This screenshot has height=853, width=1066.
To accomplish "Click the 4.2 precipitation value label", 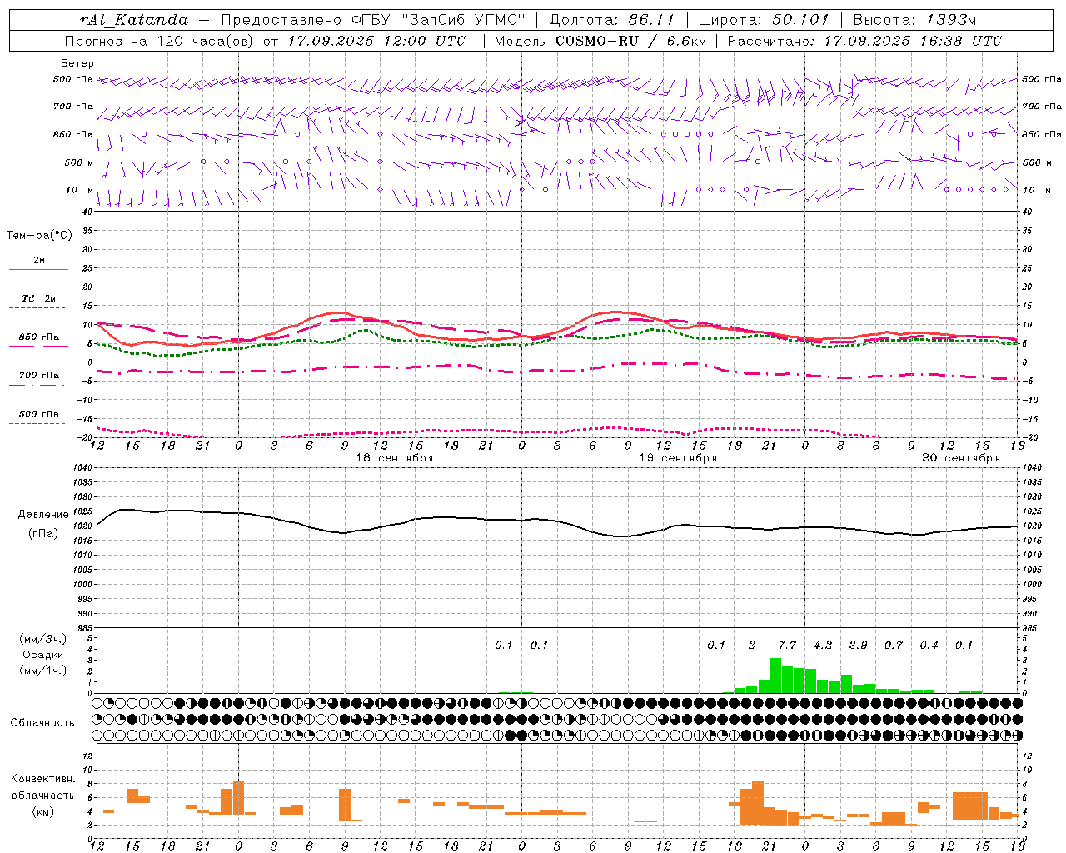I will tap(823, 645).
